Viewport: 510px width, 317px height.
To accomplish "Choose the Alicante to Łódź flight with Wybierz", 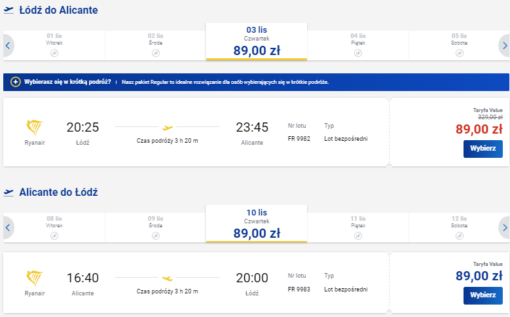I will [483, 295].
